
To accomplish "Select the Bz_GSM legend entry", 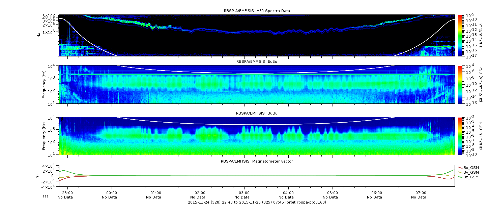I will (471, 177).
